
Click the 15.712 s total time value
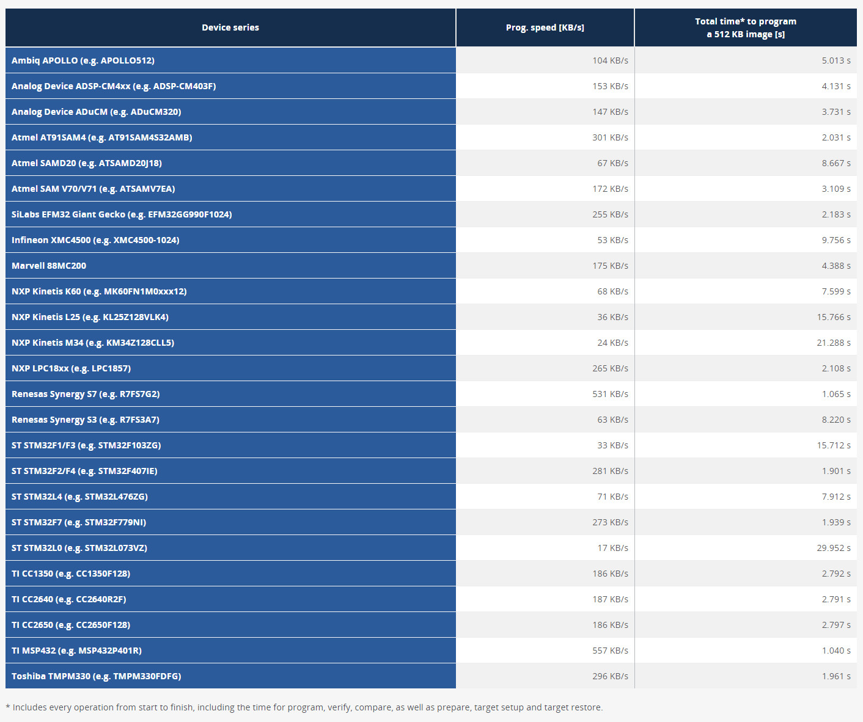pyautogui.click(x=834, y=445)
